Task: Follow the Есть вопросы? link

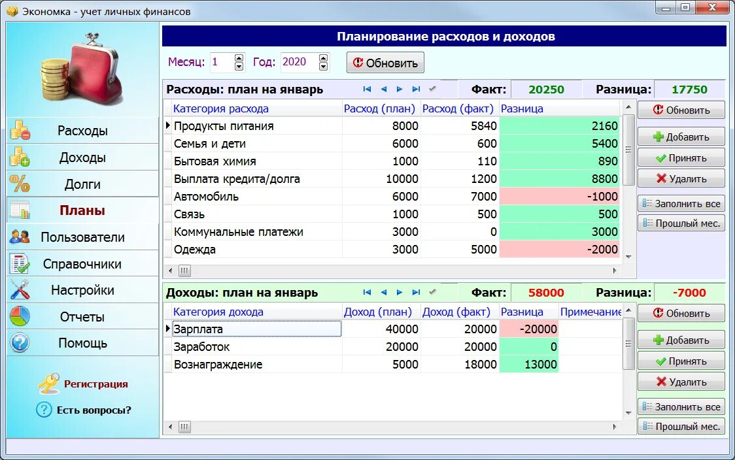Action: [x=94, y=410]
